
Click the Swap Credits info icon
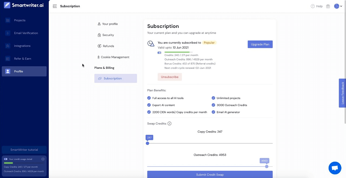(x=169, y=124)
